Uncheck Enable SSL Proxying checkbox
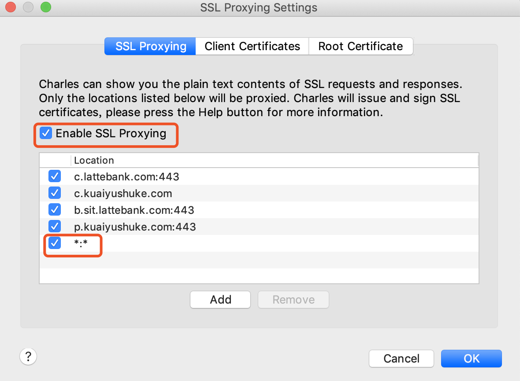 [46, 133]
